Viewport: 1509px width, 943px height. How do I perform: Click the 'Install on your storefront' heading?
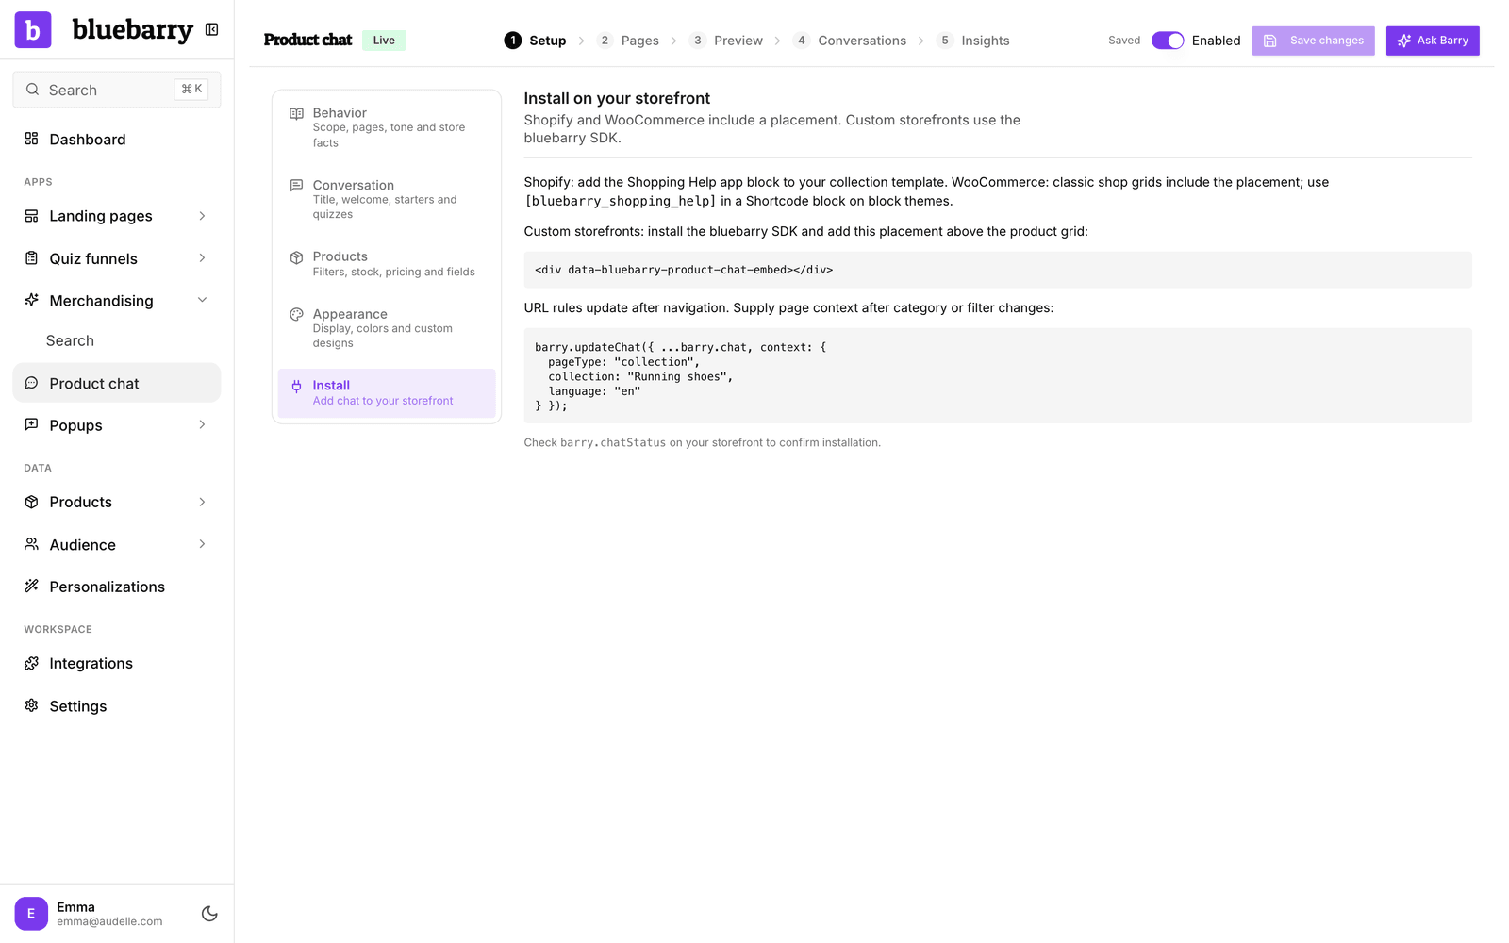coord(617,98)
